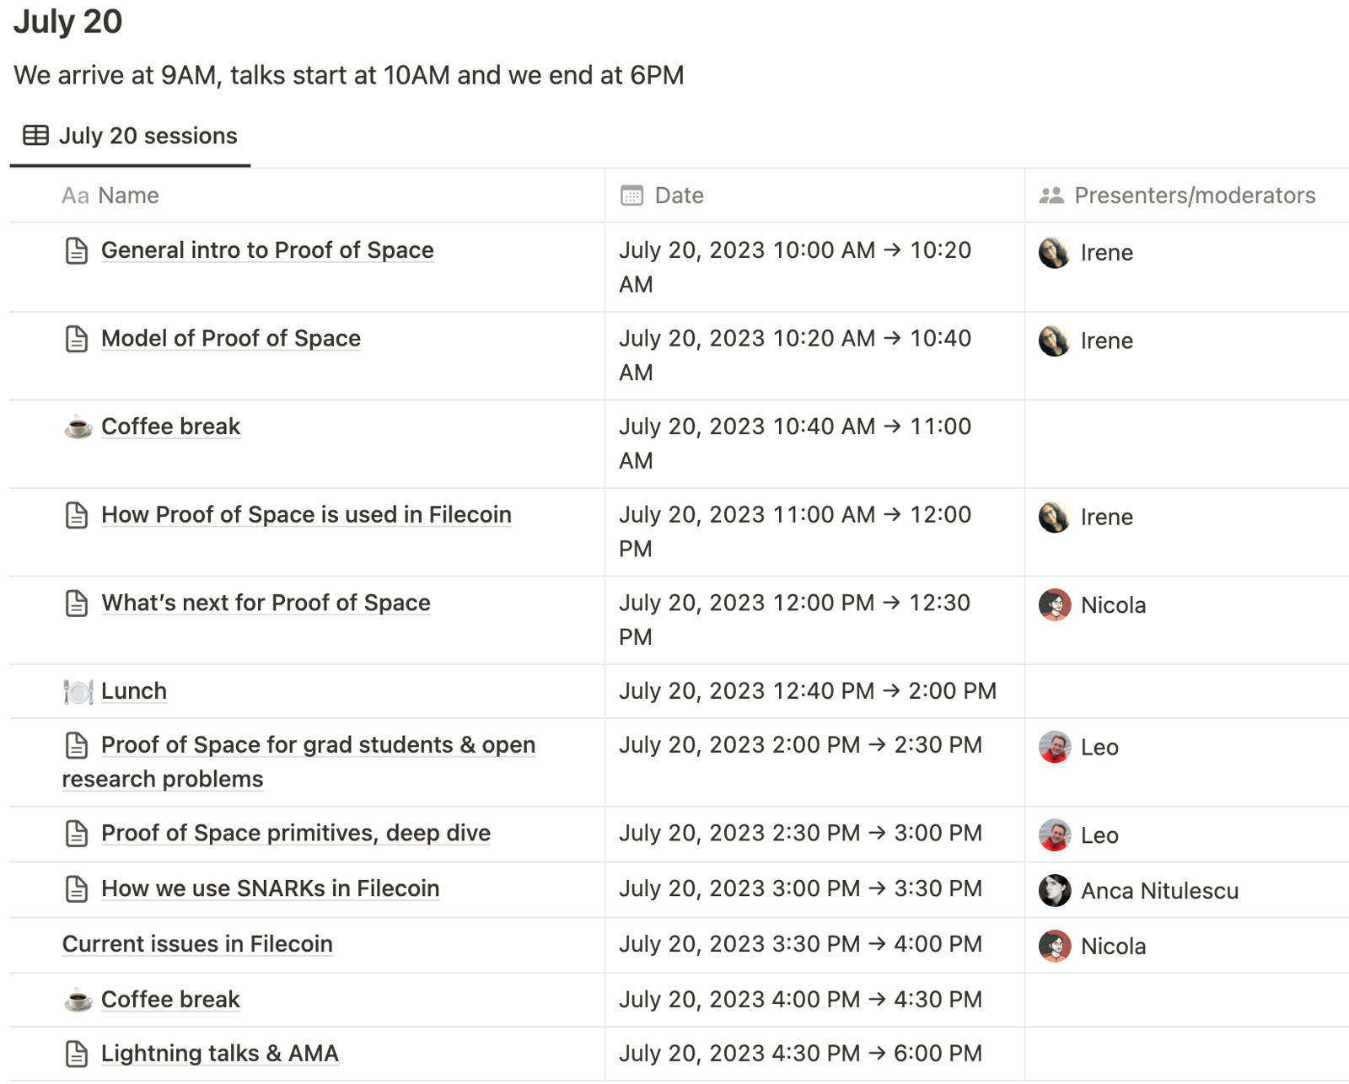Click the coffee cup icon at 10:40 AM break
The height and width of the screenshot is (1084, 1349).
[78, 427]
